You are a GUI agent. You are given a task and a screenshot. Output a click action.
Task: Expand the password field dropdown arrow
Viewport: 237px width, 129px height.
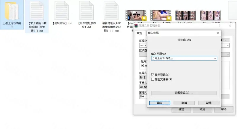click(x=215, y=58)
